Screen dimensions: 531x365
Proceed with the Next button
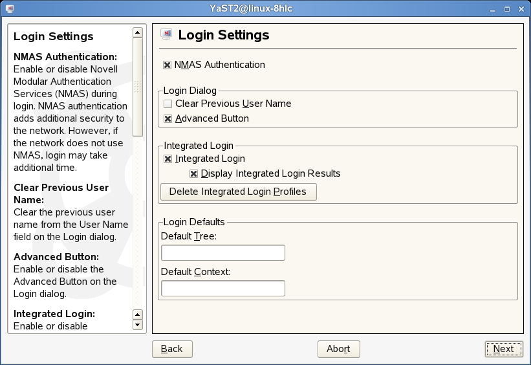pos(503,349)
